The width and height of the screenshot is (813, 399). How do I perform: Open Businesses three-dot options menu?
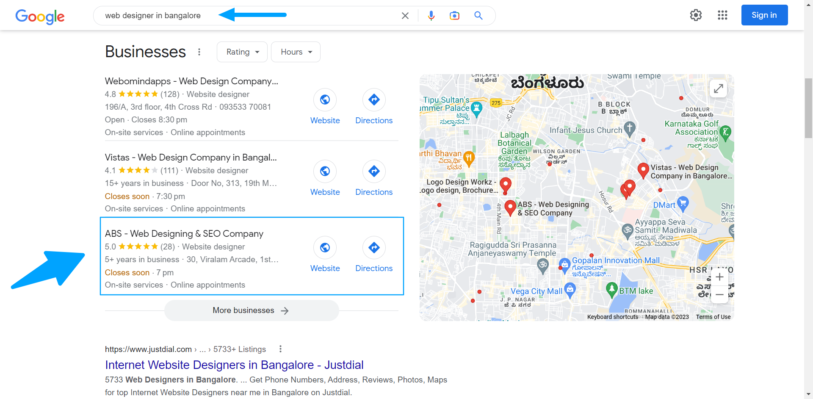point(199,52)
